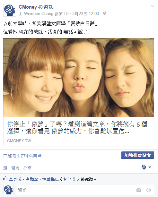Click the 留言 comment action link

15,168
